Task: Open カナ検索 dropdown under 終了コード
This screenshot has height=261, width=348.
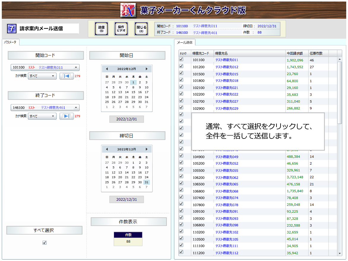Action: [42, 116]
